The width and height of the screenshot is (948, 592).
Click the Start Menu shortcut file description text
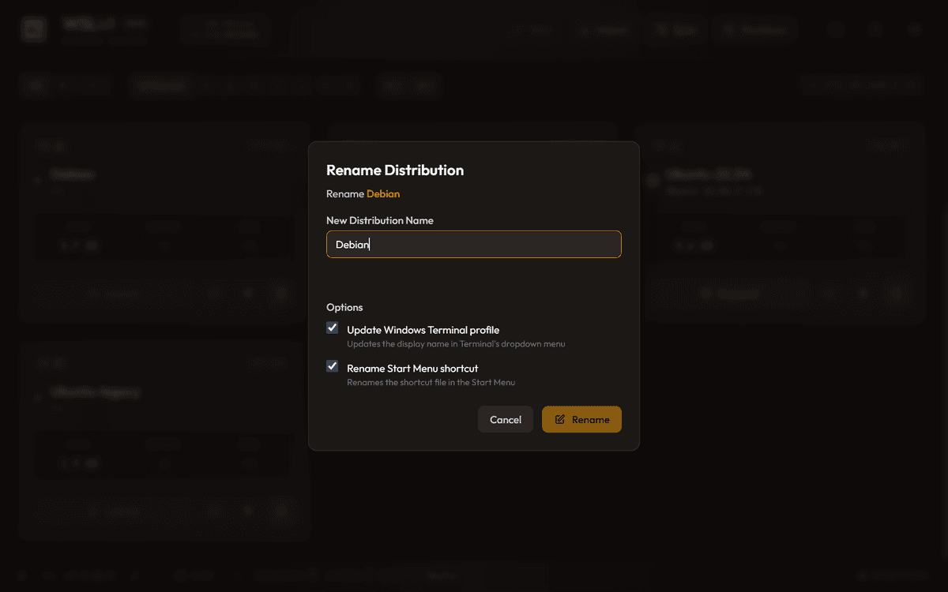click(x=431, y=382)
